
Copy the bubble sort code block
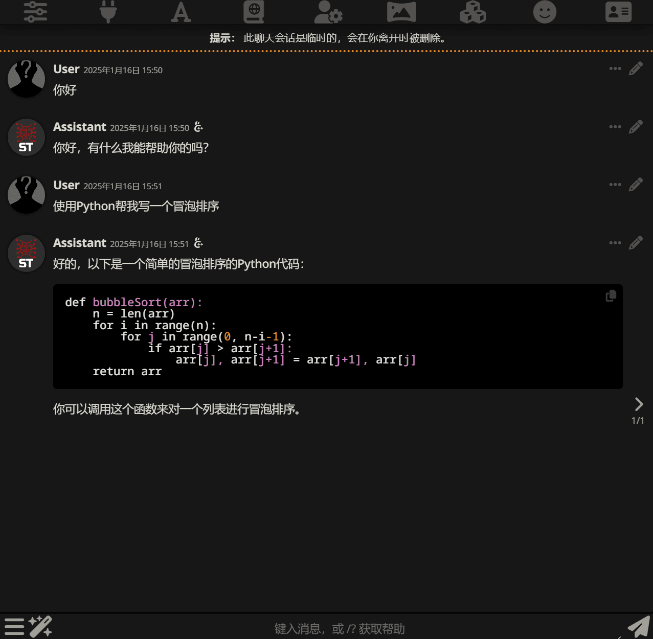click(611, 296)
